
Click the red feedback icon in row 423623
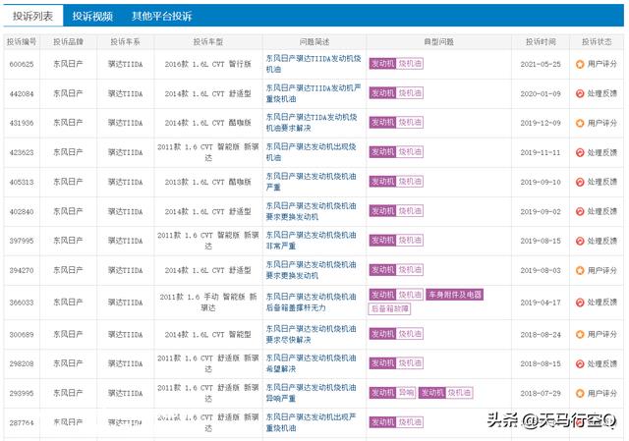pyautogui.click(x=580, y=152)
